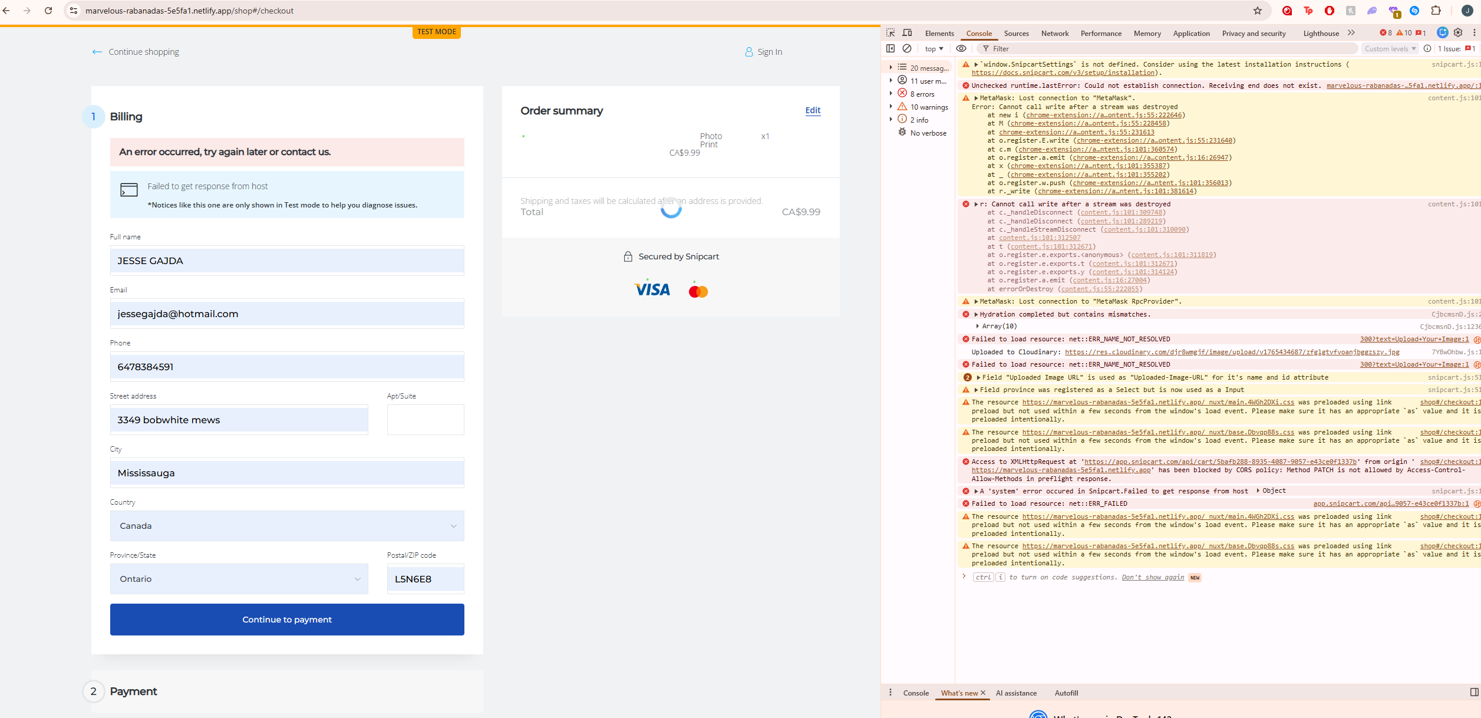Click the loading spinner in order total
The image size is (1481, 718).
[x=671, y=208]
